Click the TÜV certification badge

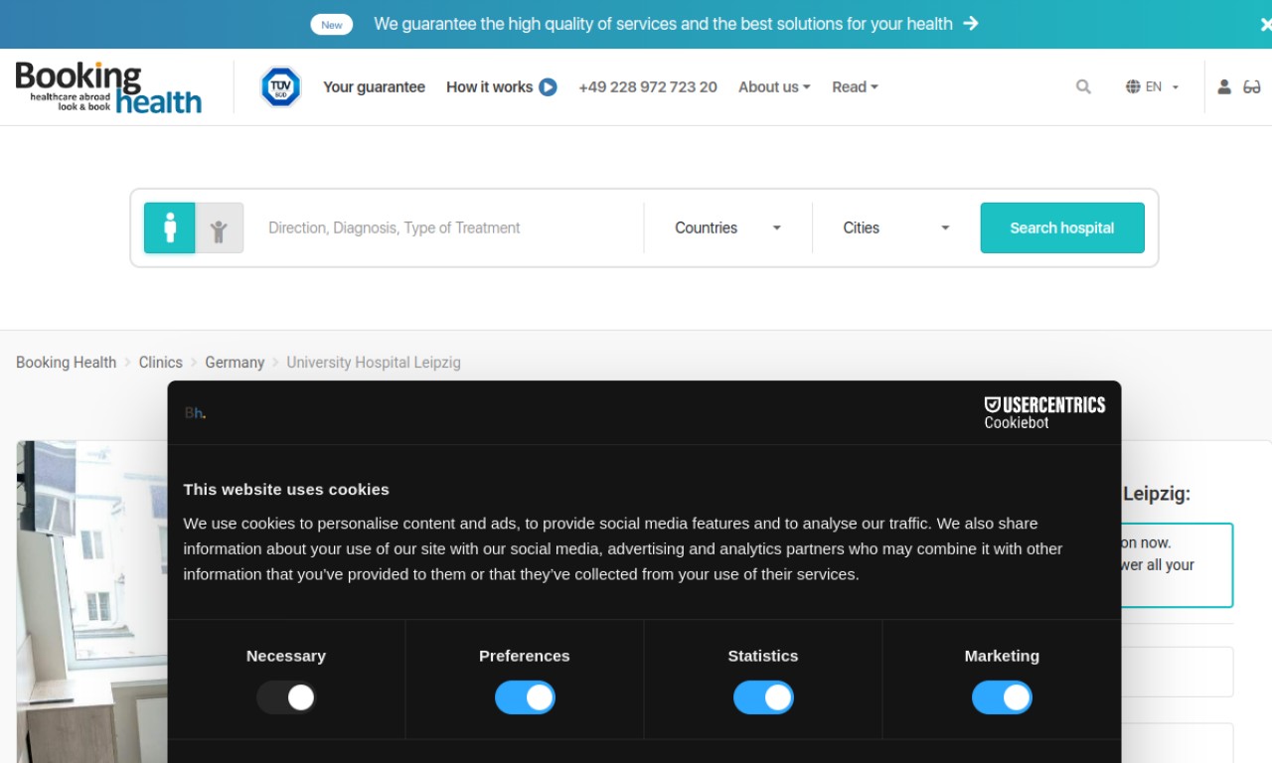click(280, 87)
